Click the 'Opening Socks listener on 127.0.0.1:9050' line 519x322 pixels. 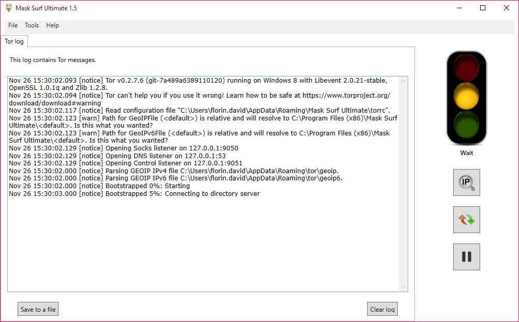pos(123,148)
